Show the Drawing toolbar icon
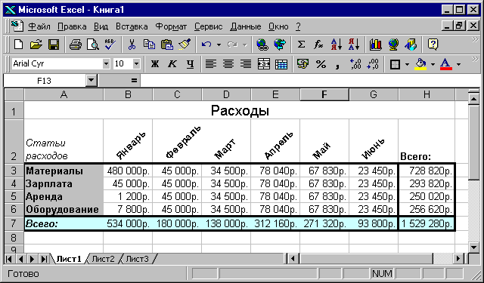484x283 pixels. pos(411,45)
